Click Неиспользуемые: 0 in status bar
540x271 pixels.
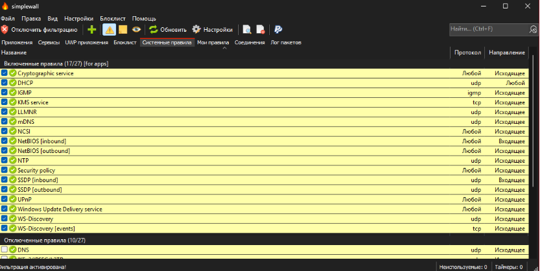coord(464,267)
